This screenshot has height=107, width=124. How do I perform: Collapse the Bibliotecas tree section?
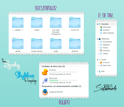[97, 39]
